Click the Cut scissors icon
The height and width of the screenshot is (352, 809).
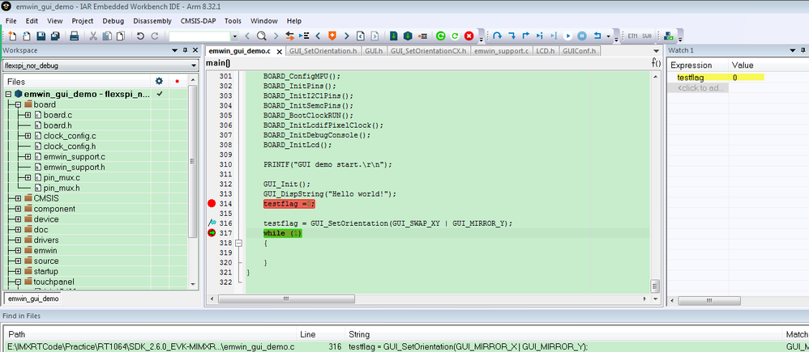pos(93,36)
